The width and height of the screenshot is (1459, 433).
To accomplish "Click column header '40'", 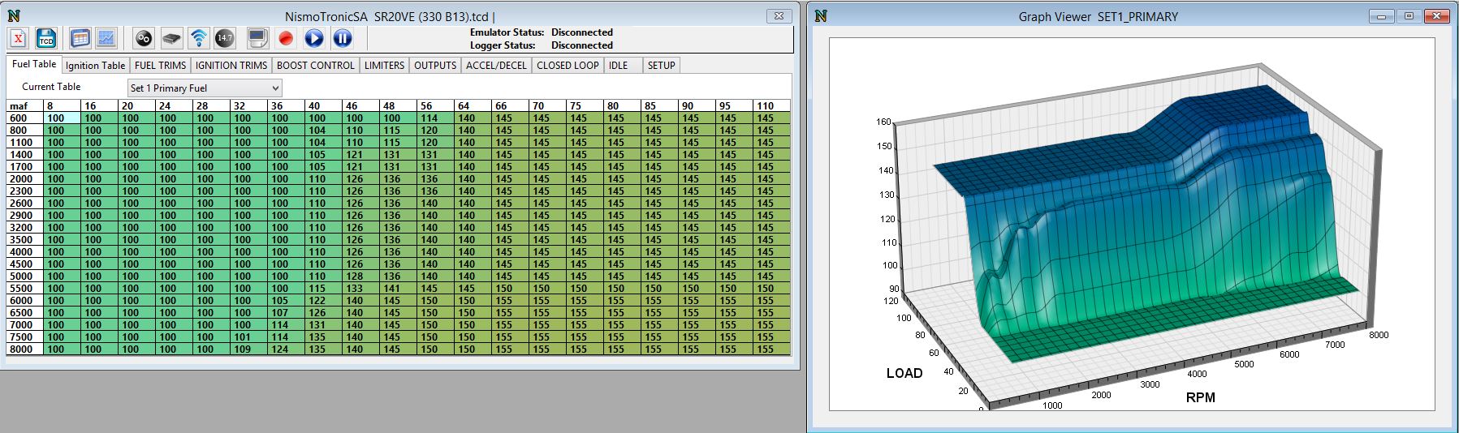I will [x=323, y=105].
